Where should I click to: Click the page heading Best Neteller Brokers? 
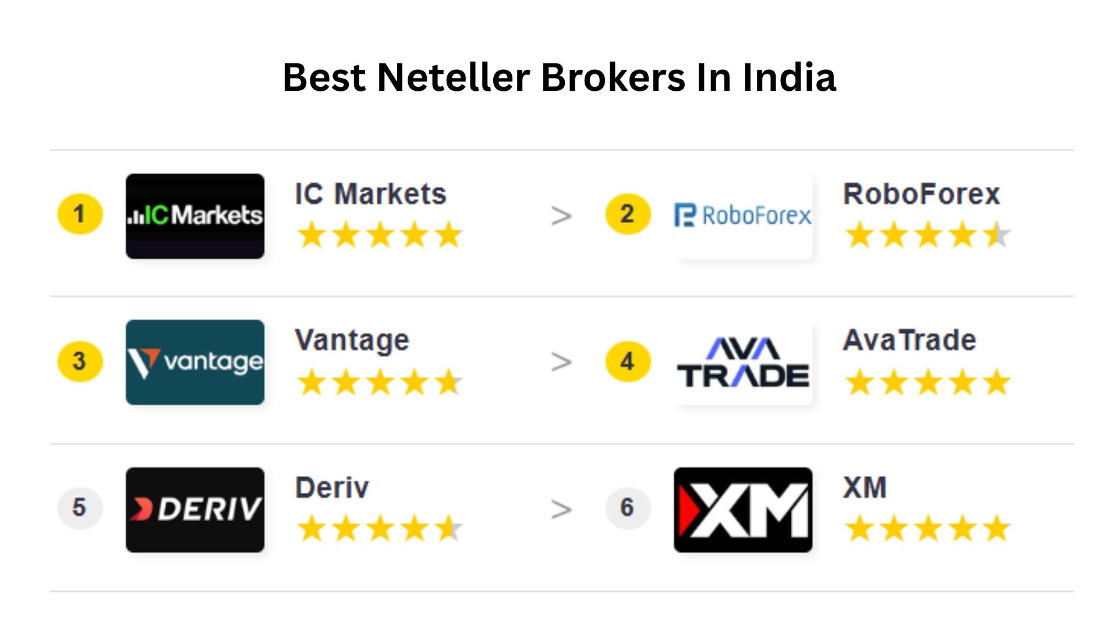click(x=559, y=77)
